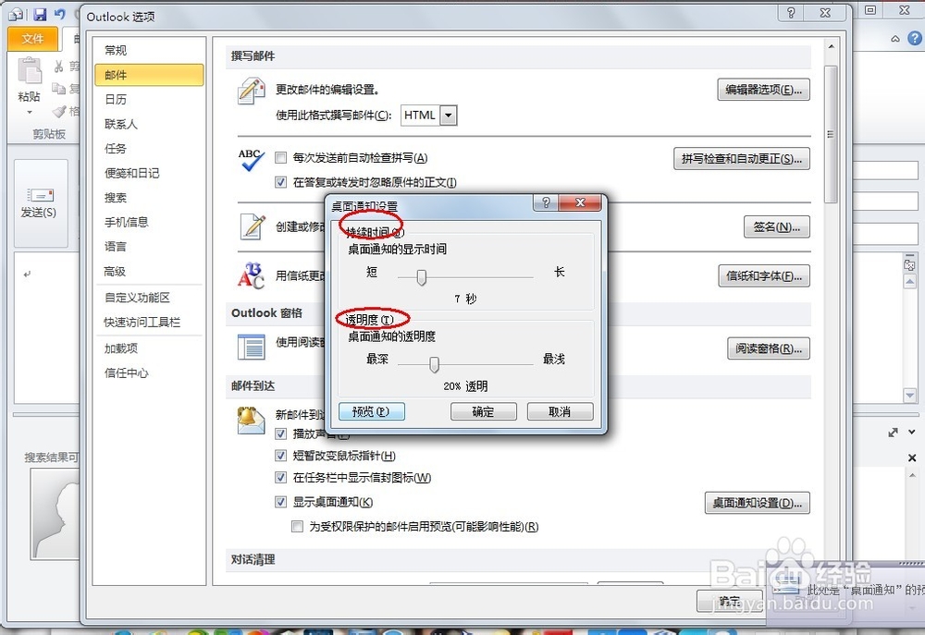Open the HTML message format dropdown
The image size is (925, 635).
point(448,115)
